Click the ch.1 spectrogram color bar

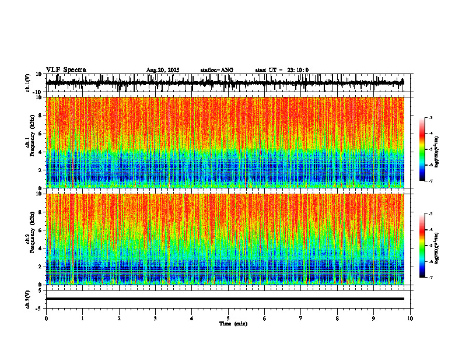(x=422, y=149)
